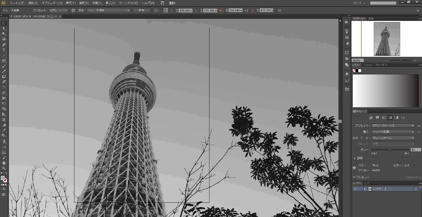The height and width of the screenshot is (217, 422).
Task: Open the プリセット dropdown in Image Trace panel
Action: (x=393, y=126)
